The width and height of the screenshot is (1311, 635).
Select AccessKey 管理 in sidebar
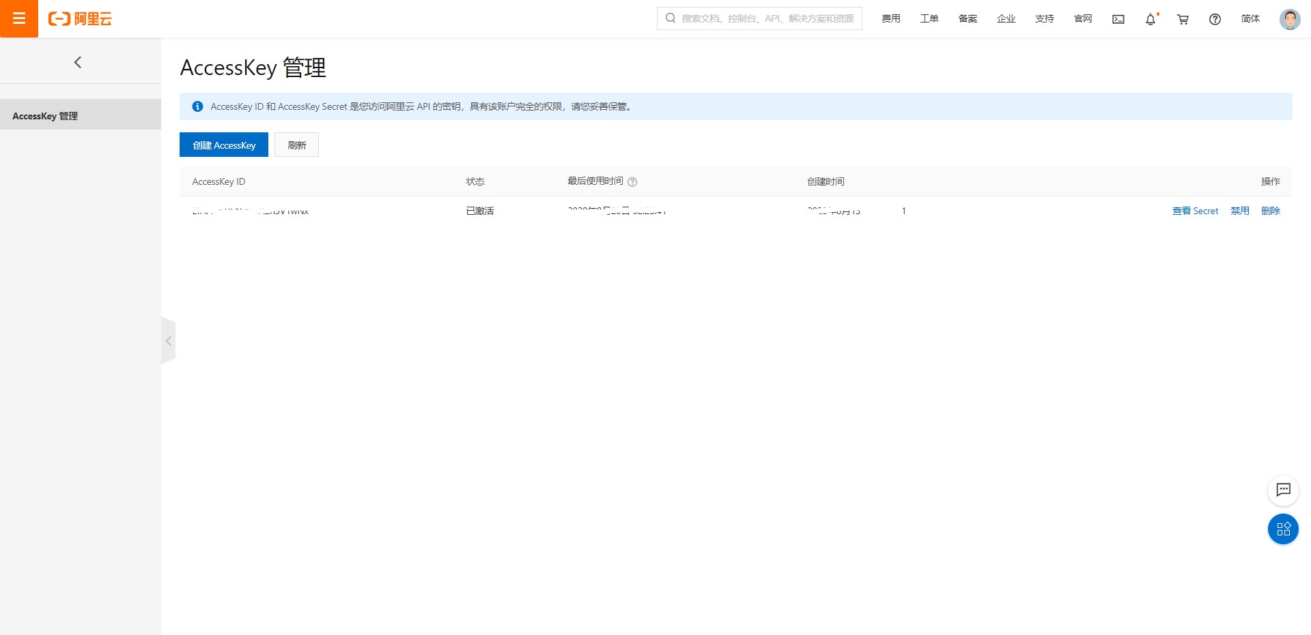[81, 115]
